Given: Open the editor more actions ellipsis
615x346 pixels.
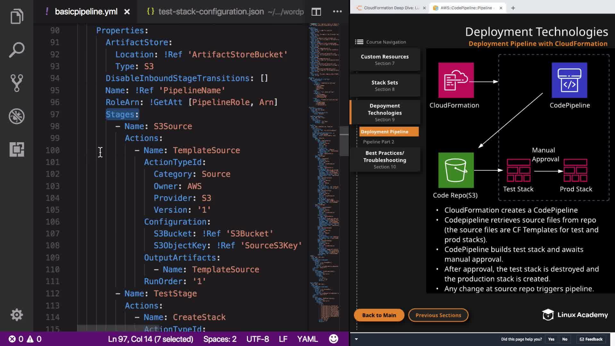Looking at the screenshot, I should coord(337,12).
